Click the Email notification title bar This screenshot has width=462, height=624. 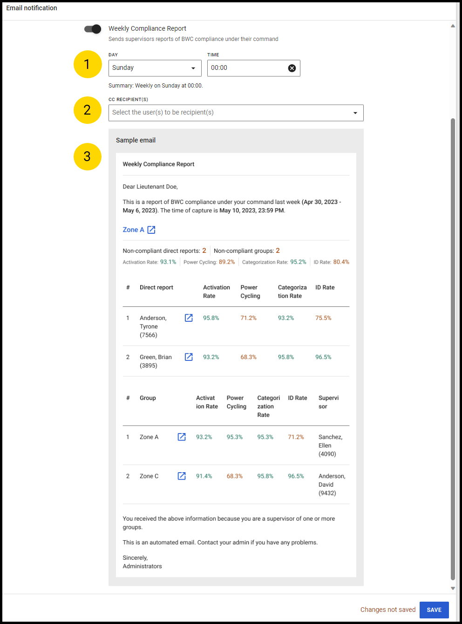tap(31, 8)
